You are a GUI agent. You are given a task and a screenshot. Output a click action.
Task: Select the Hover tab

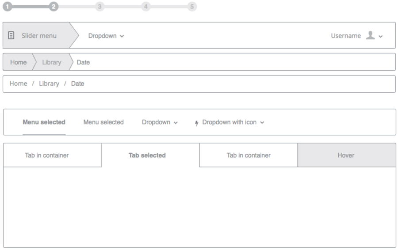click(x=346, y=155)
